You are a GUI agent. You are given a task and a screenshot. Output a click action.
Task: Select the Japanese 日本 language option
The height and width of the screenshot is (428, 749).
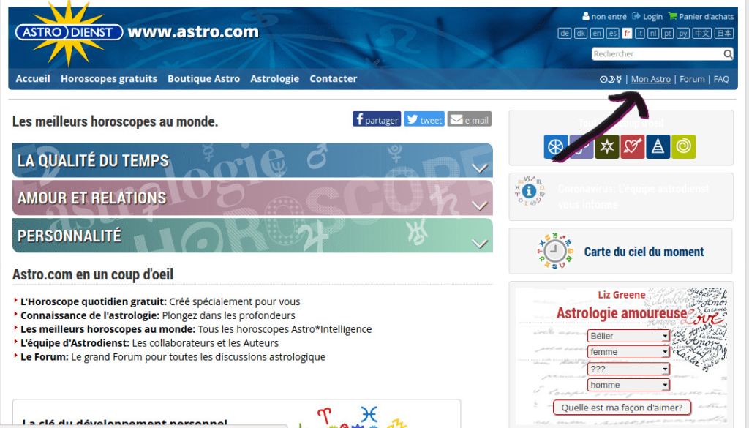tap(723, 33)
